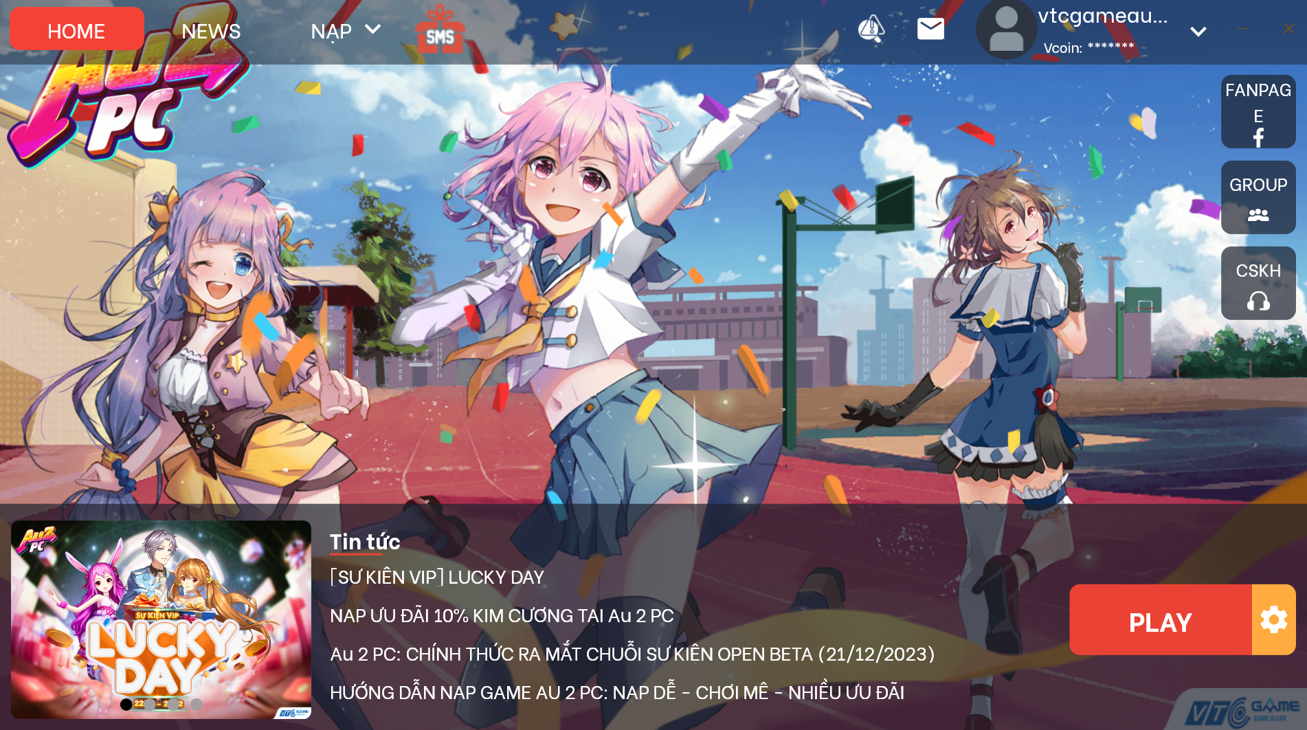The height and width of the screenshot is (730, 1307).
Task: Click the SMS gift box icon
Action: tap(440, 30)
